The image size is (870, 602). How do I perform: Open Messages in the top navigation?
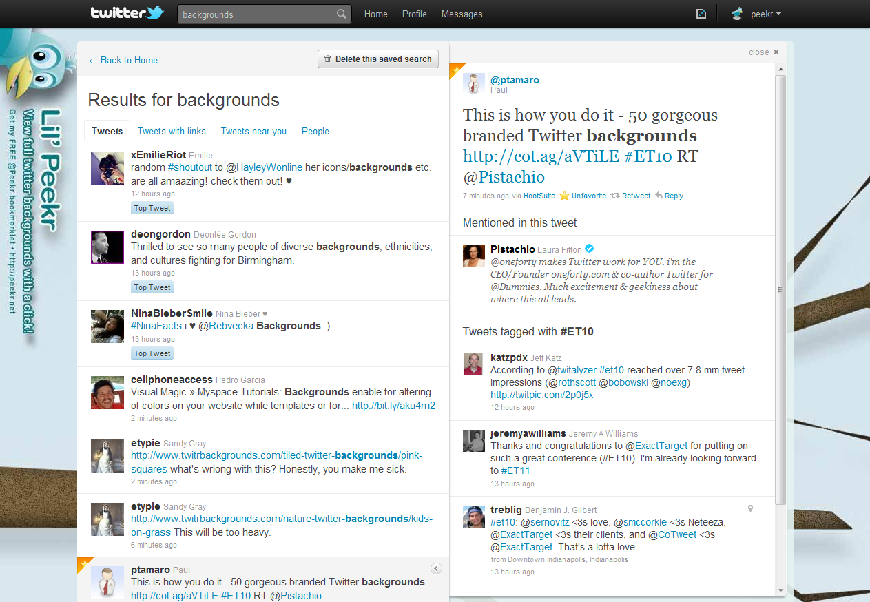(462, 14)
